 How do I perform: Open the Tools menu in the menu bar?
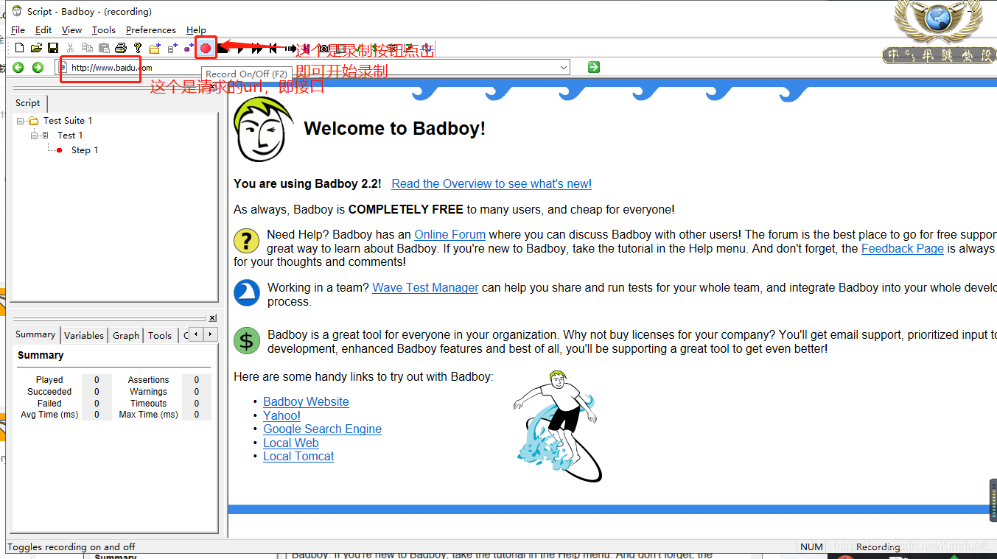(104, 30)
